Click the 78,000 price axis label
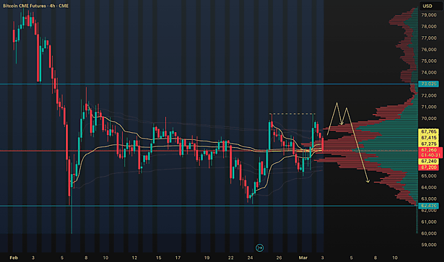This screenshot has width=444, height=262. pos(429,26)
